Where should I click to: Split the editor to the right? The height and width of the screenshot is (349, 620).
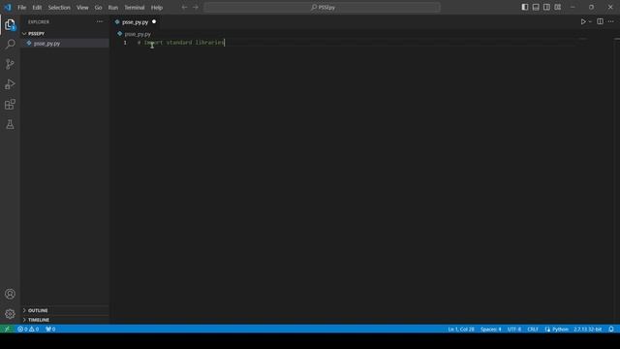pyautogui.click(x=600, y=21)
